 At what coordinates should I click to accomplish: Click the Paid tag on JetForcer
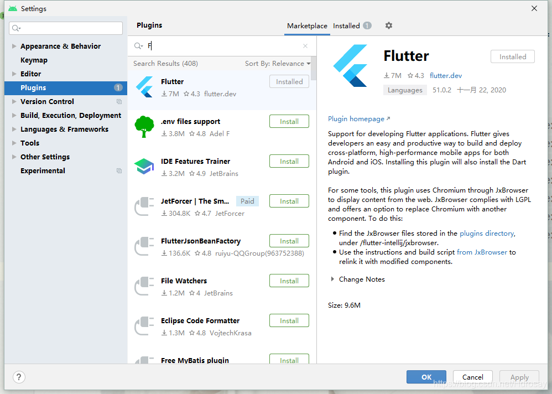pyautogui.click(x=247, y=201)
